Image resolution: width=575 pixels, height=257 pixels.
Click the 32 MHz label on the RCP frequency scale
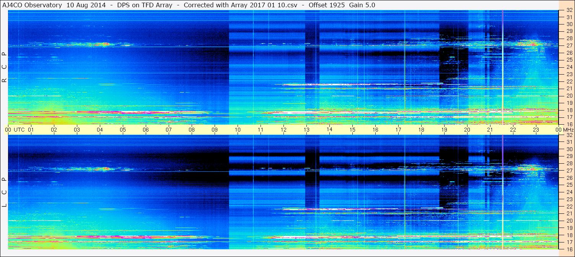click(569, 10)
